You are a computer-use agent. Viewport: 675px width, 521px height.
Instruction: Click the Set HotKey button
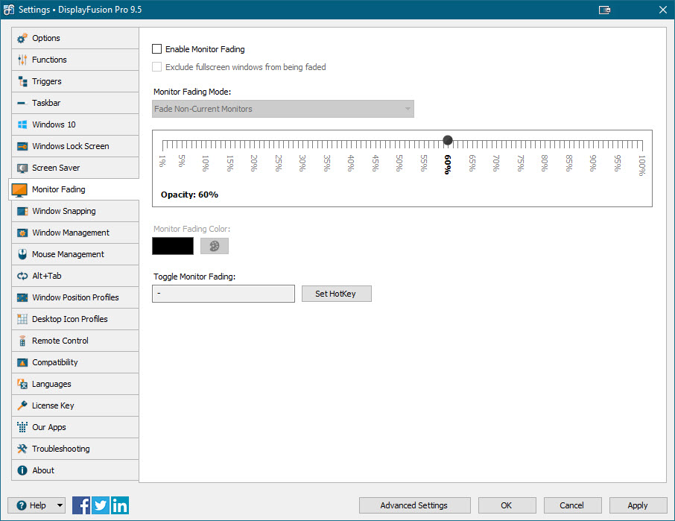pyautogui.click(x=336, y=294)
